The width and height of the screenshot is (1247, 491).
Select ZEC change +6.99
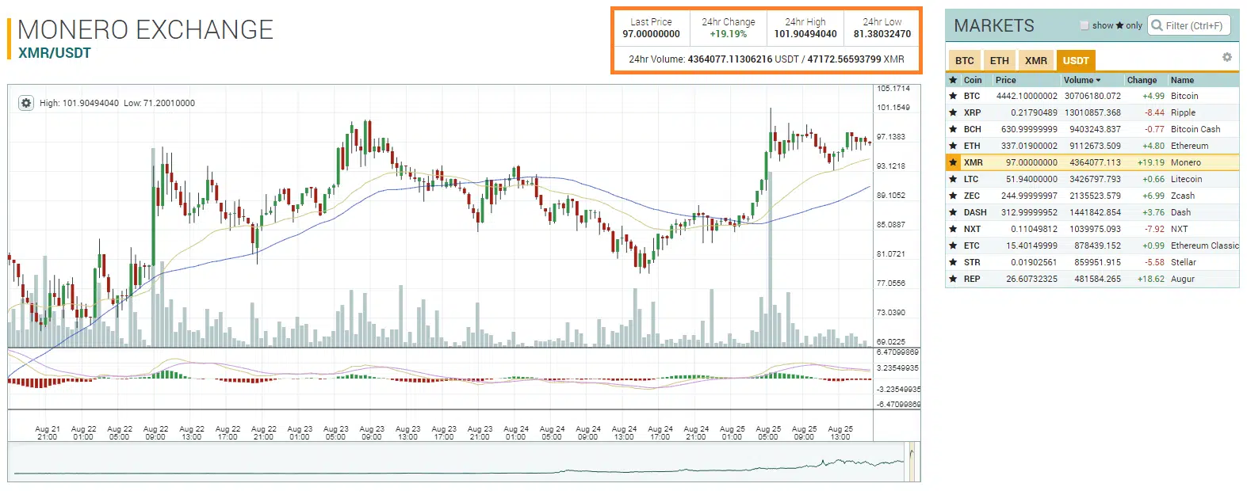[x=1153, y=196]
